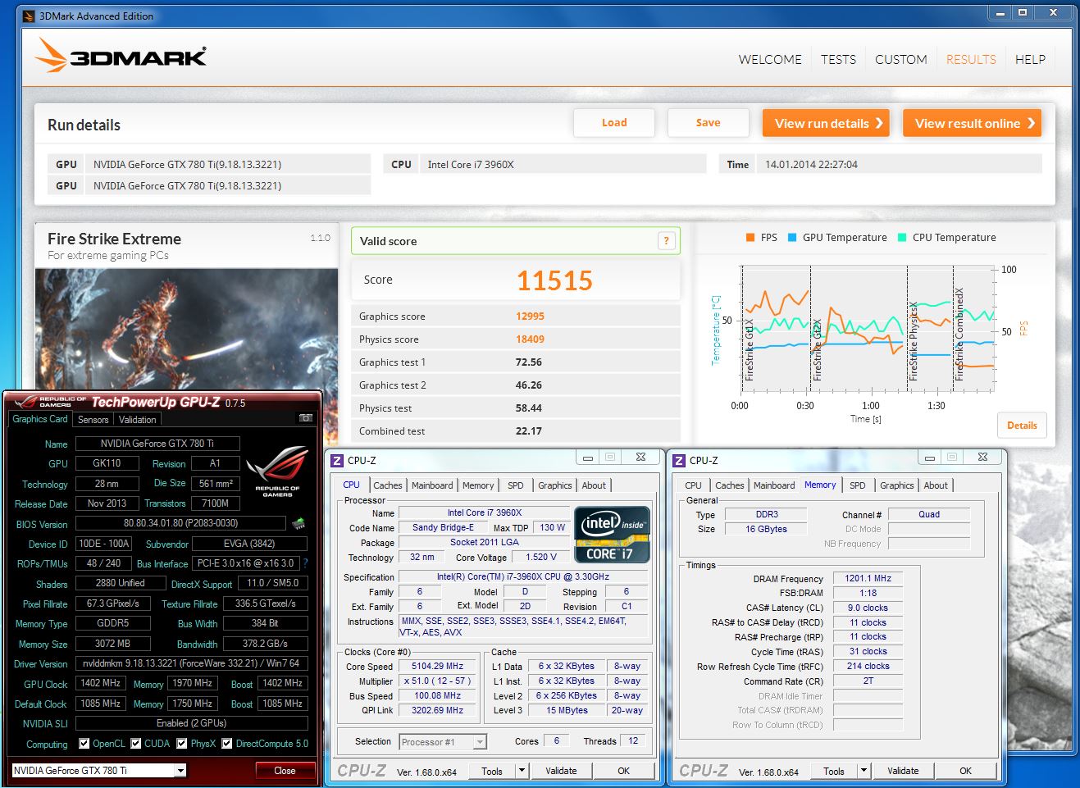Screen dimensions: 1080x788
Task: Click OK in CPU-Z Memory window
Action: (x=965, y=771)
